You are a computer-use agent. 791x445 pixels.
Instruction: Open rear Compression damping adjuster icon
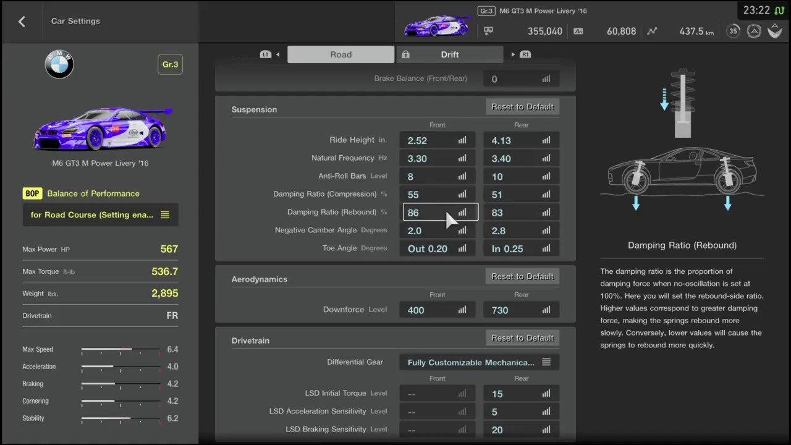546,194
